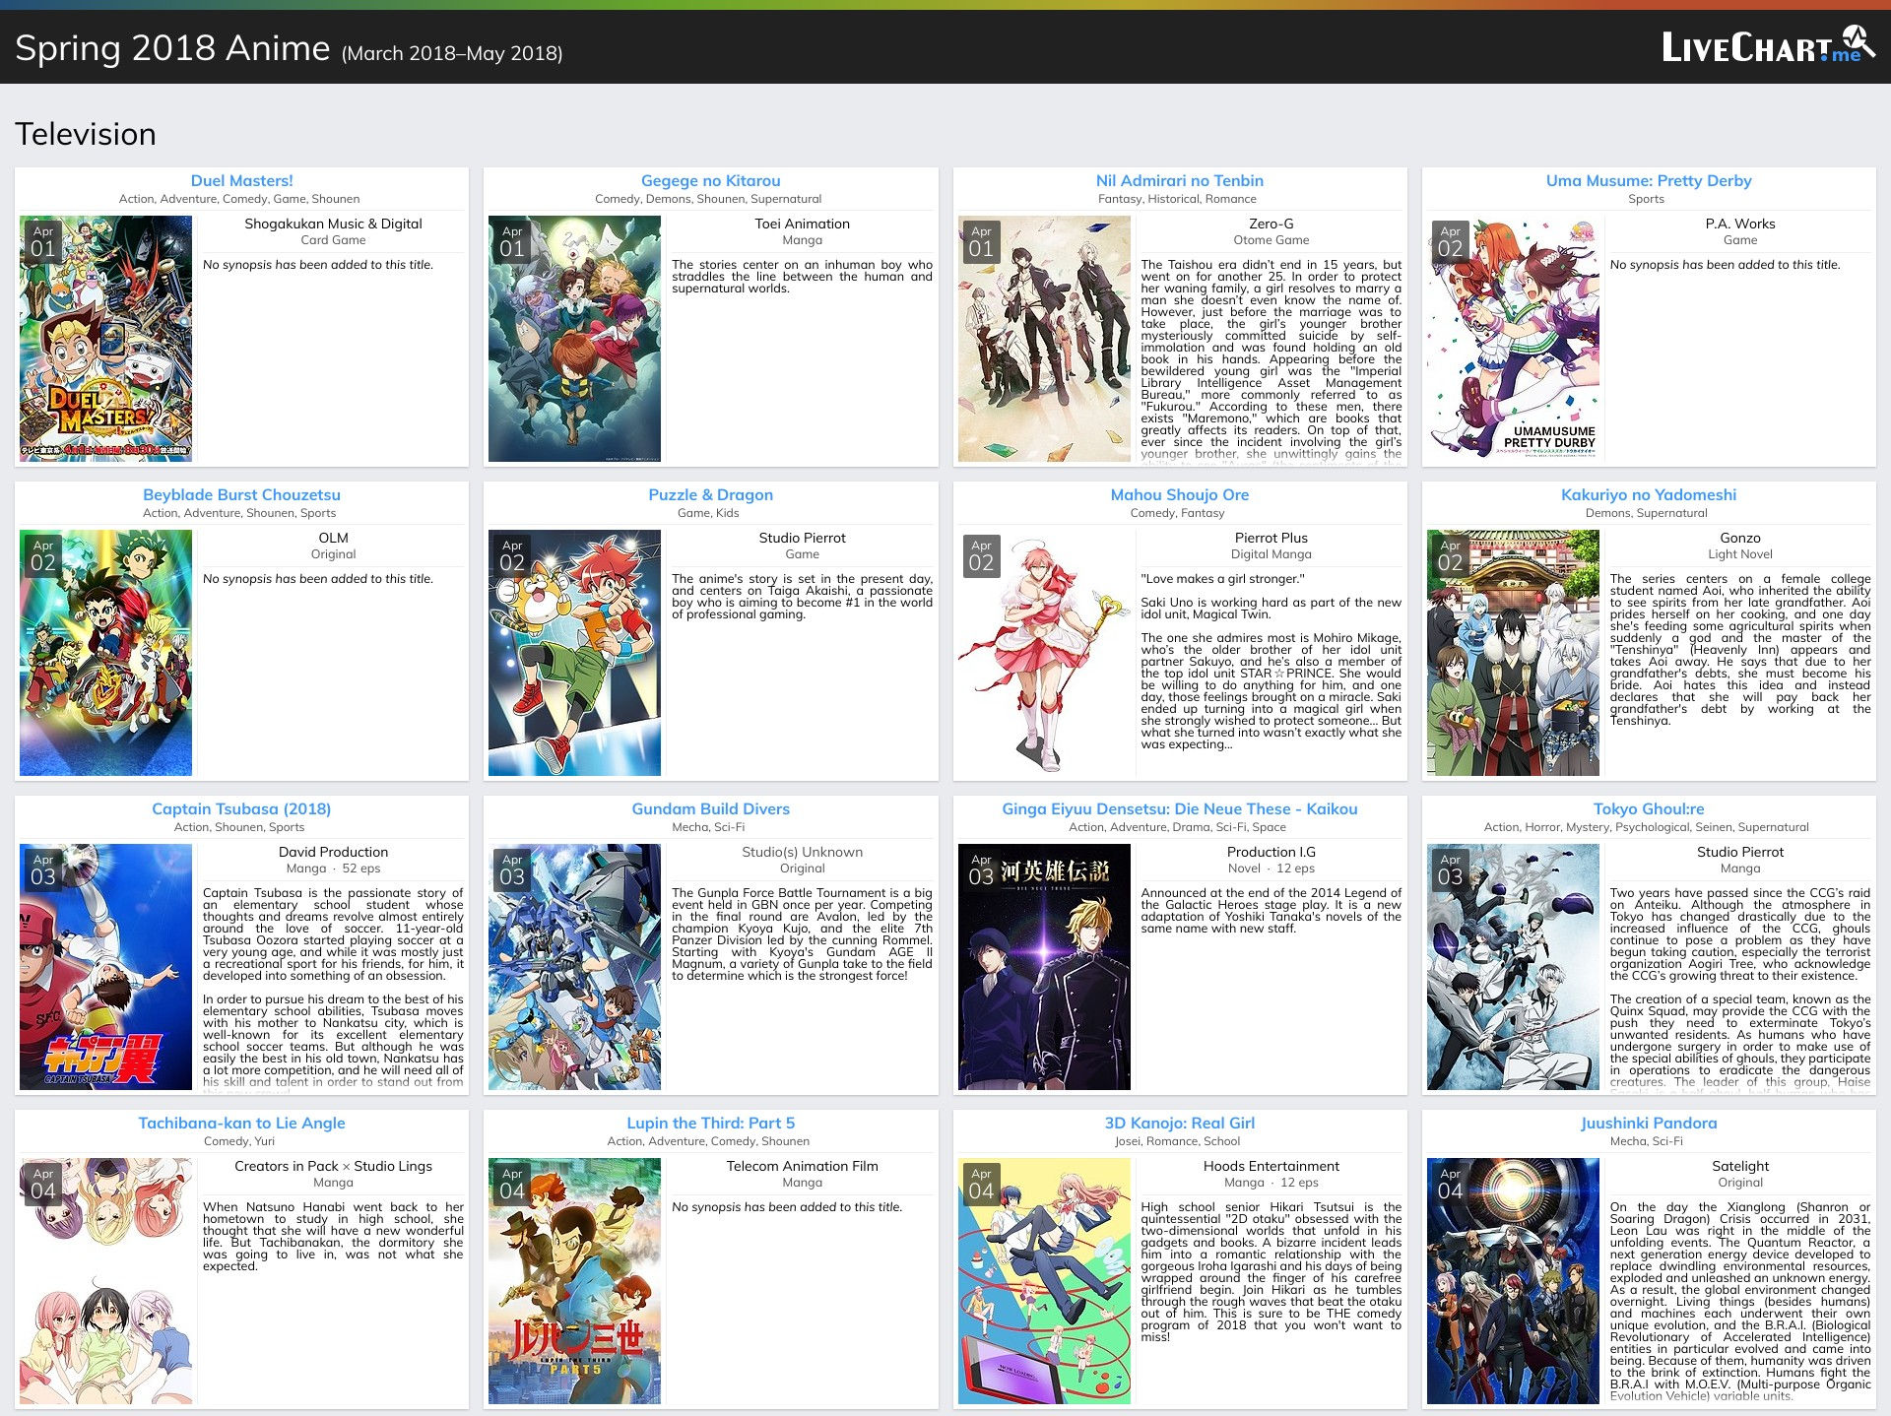Viewport: 1891px width, 1416px height.
Task: Open the Gundam Build Divers title link
Action: [710, 808]
